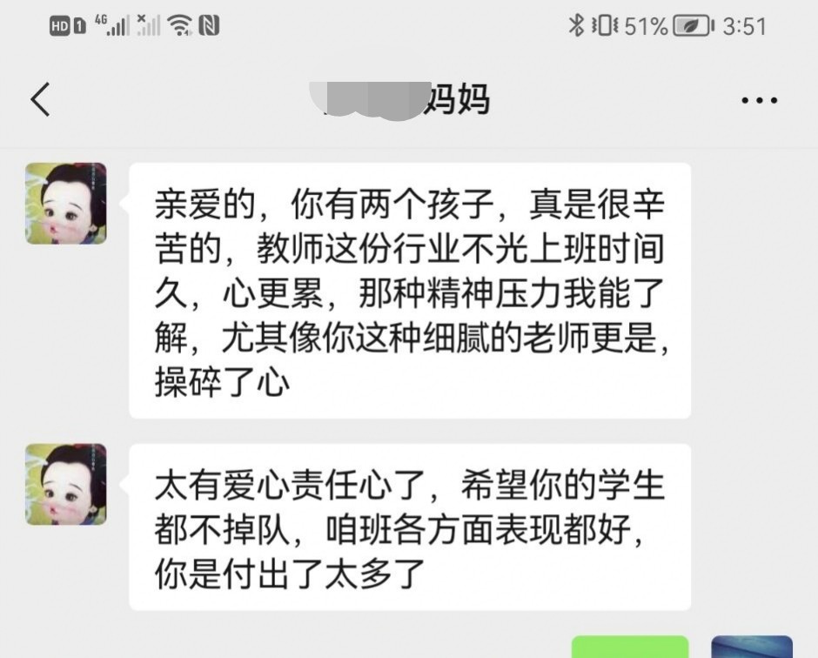Tap the 51% battery percentage text
818x658 pixels.
point(647,26)
